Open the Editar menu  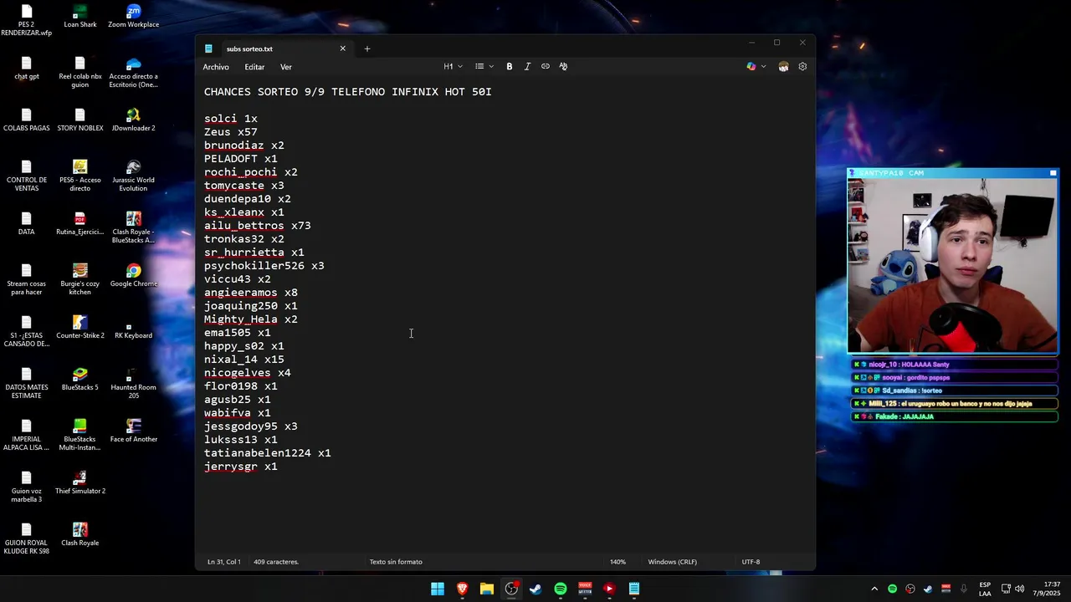tap(254, 67)
